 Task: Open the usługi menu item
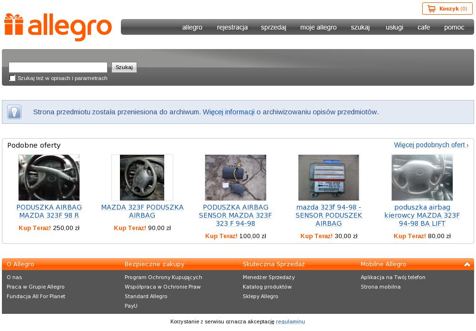point(394,27)
